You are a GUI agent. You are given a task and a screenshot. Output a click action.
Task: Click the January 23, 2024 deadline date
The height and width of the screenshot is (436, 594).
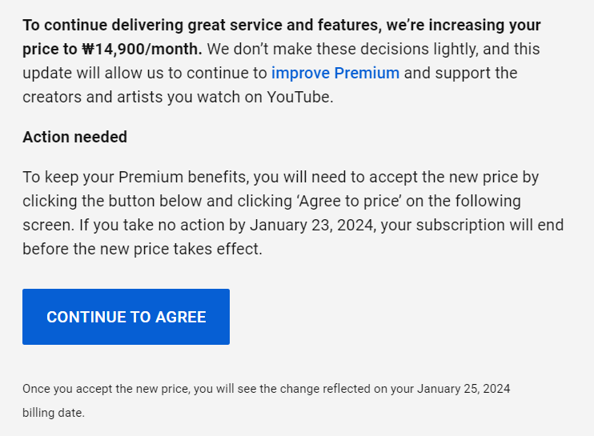[312, 225]
